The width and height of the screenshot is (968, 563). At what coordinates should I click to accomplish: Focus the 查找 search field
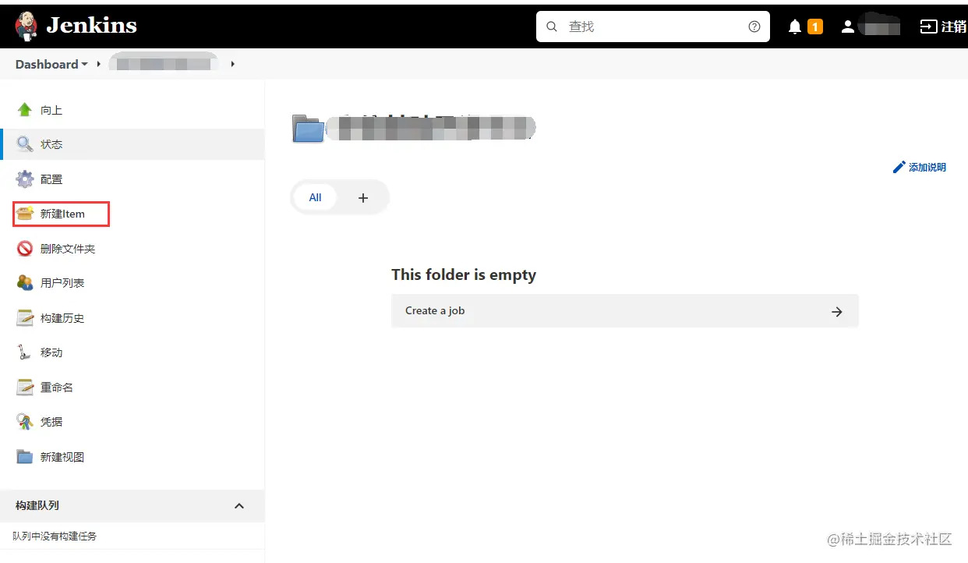click(652, 27)
